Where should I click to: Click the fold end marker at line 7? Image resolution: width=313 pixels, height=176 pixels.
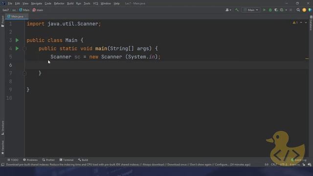coord(25,73)
